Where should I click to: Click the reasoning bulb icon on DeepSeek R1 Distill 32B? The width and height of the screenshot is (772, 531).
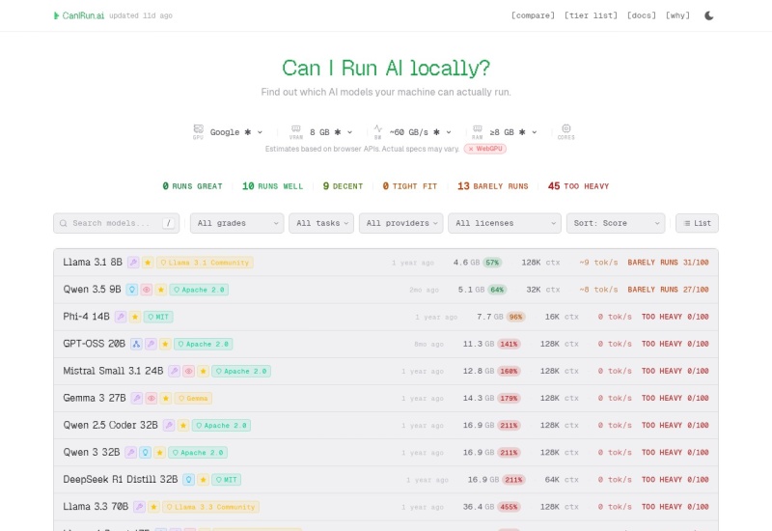pos(188,479)
